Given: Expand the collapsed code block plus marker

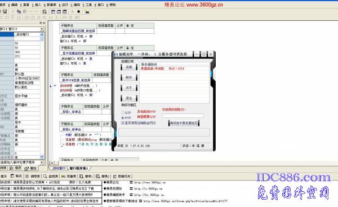Looking at the screenshot, I should click(x=55, y=86).
